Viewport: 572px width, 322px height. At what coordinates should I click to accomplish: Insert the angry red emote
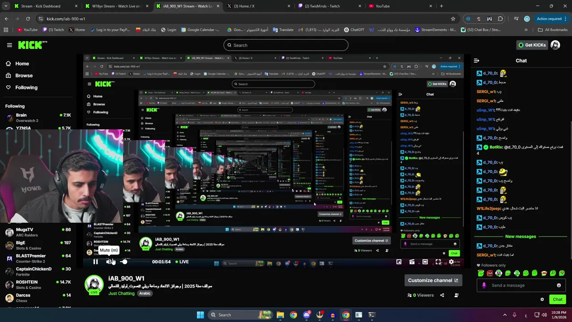490,273
